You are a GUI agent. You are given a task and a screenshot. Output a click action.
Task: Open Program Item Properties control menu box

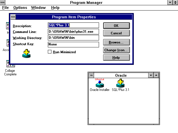pyautogui.click(x=13, y=17)
